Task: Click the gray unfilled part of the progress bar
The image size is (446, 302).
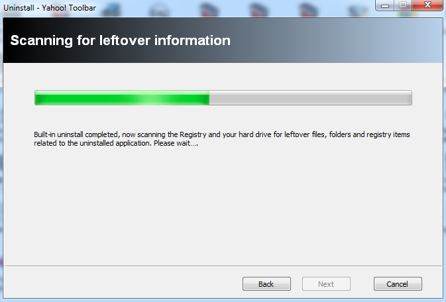Action: (x=310, y=98)
